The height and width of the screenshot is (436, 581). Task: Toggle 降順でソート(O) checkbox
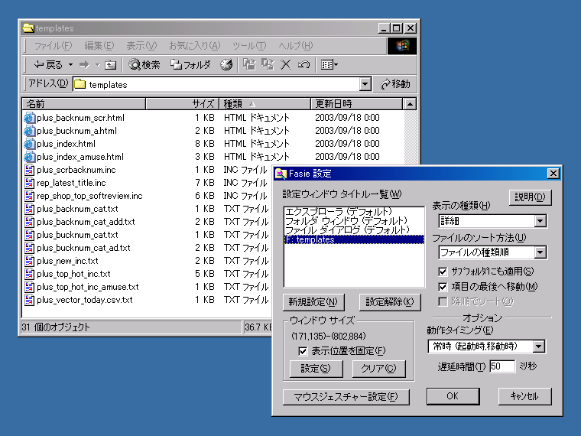coord(443,301)
